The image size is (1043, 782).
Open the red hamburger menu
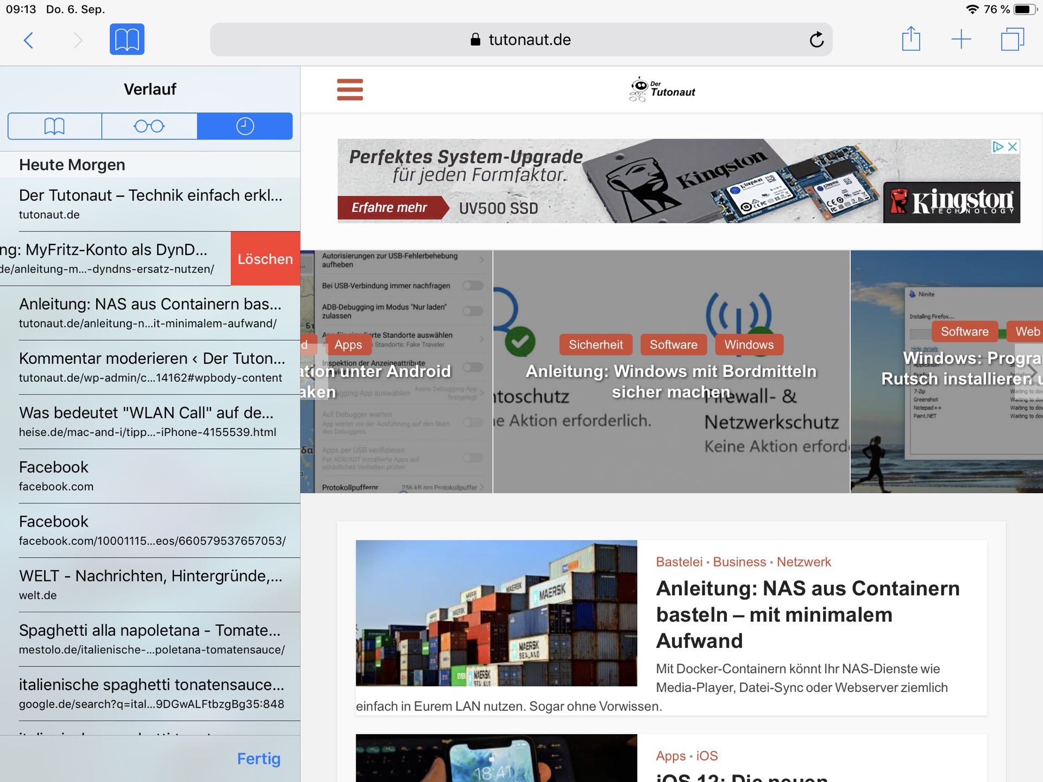pos(350,90)
